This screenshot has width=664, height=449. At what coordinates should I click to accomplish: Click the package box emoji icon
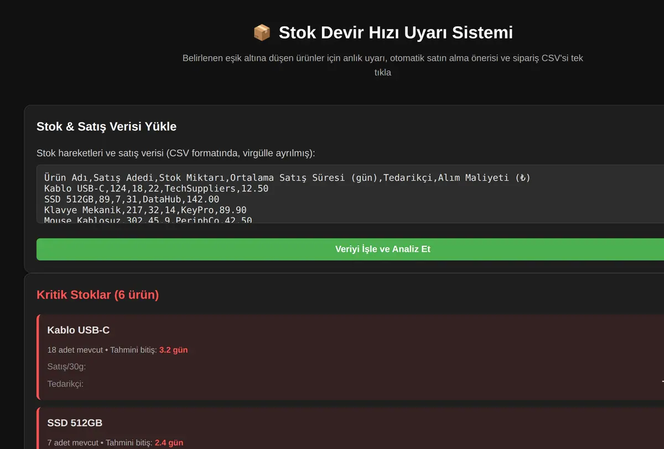[x=262, y=32]
